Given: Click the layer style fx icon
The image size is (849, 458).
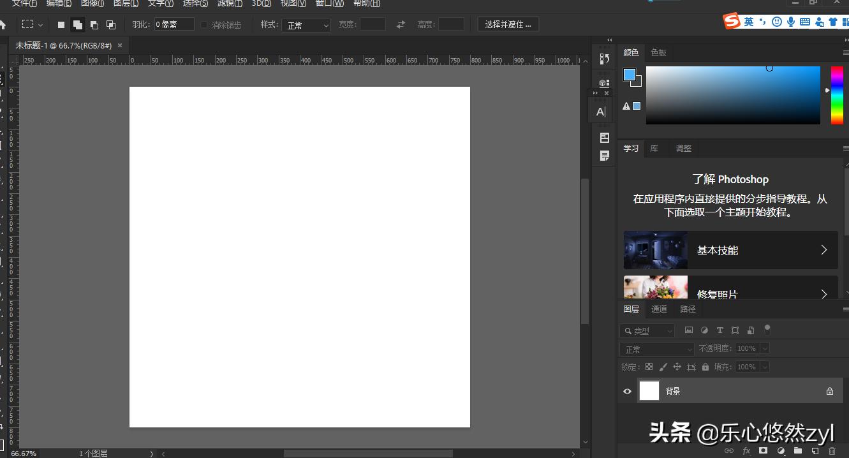Looking at the screenshot, I should point(746,451).
